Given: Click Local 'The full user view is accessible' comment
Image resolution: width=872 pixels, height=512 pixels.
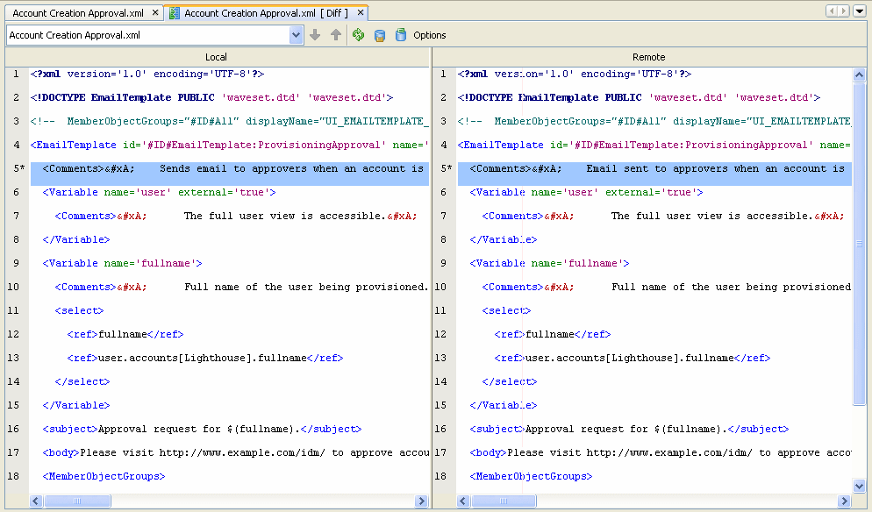Looking at the screenshot, I should tap(285, 216).
